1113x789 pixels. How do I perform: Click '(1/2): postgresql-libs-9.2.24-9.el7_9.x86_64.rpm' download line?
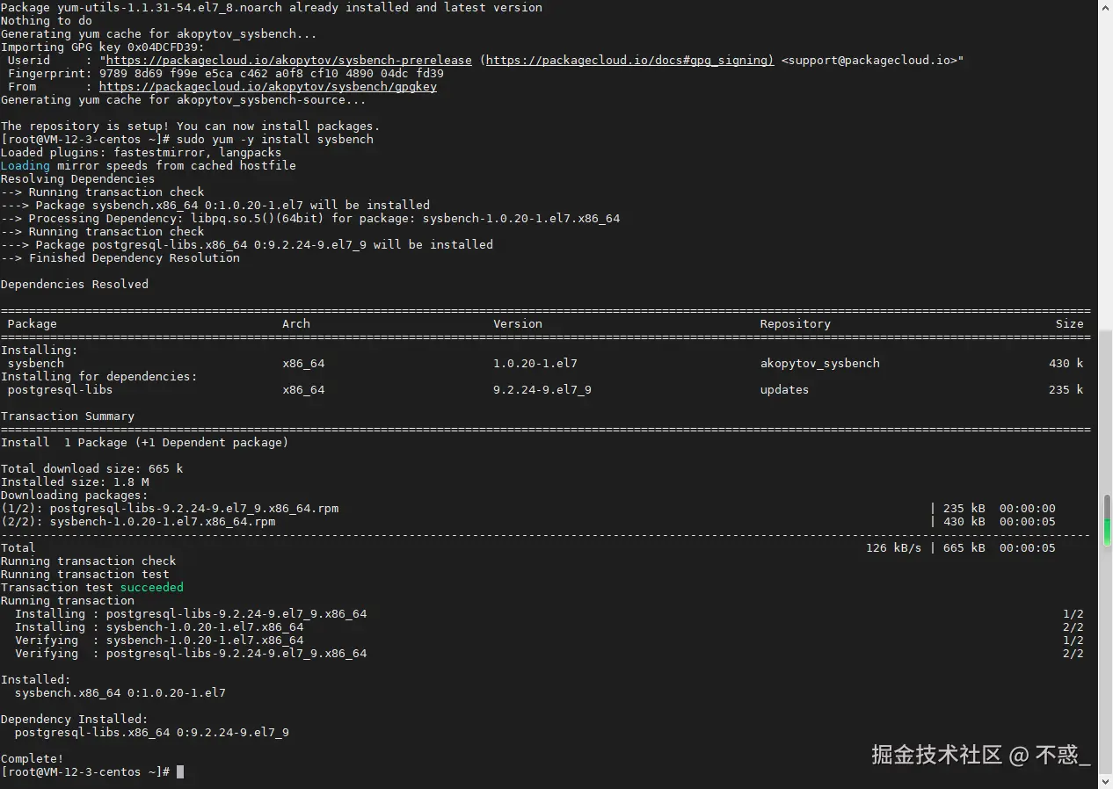pyautogui.click(x=170, y=509)
